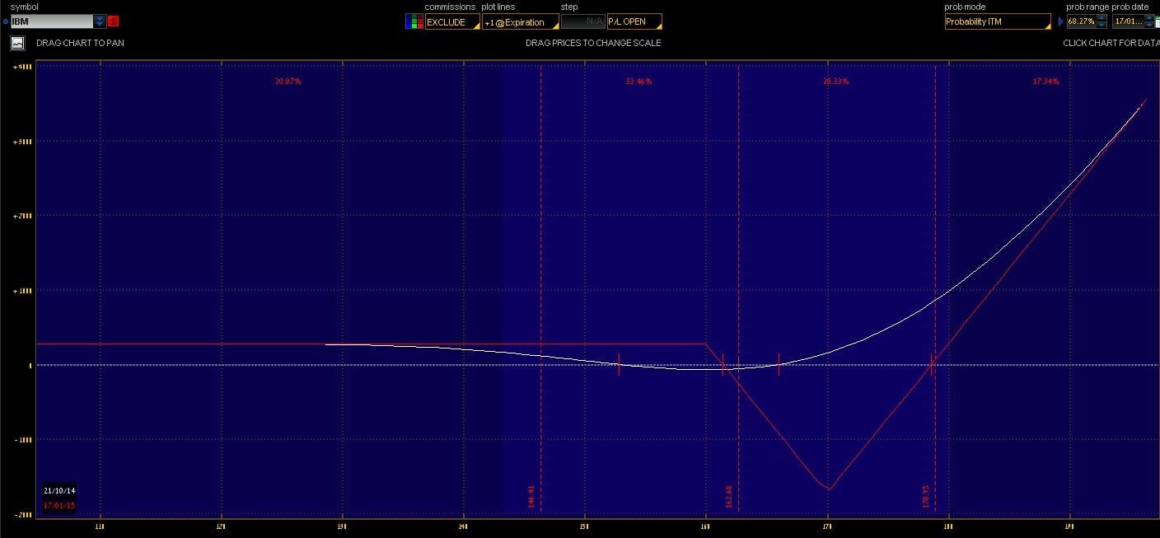
Task: Click the step N/A field
Action: pos(583,22)
